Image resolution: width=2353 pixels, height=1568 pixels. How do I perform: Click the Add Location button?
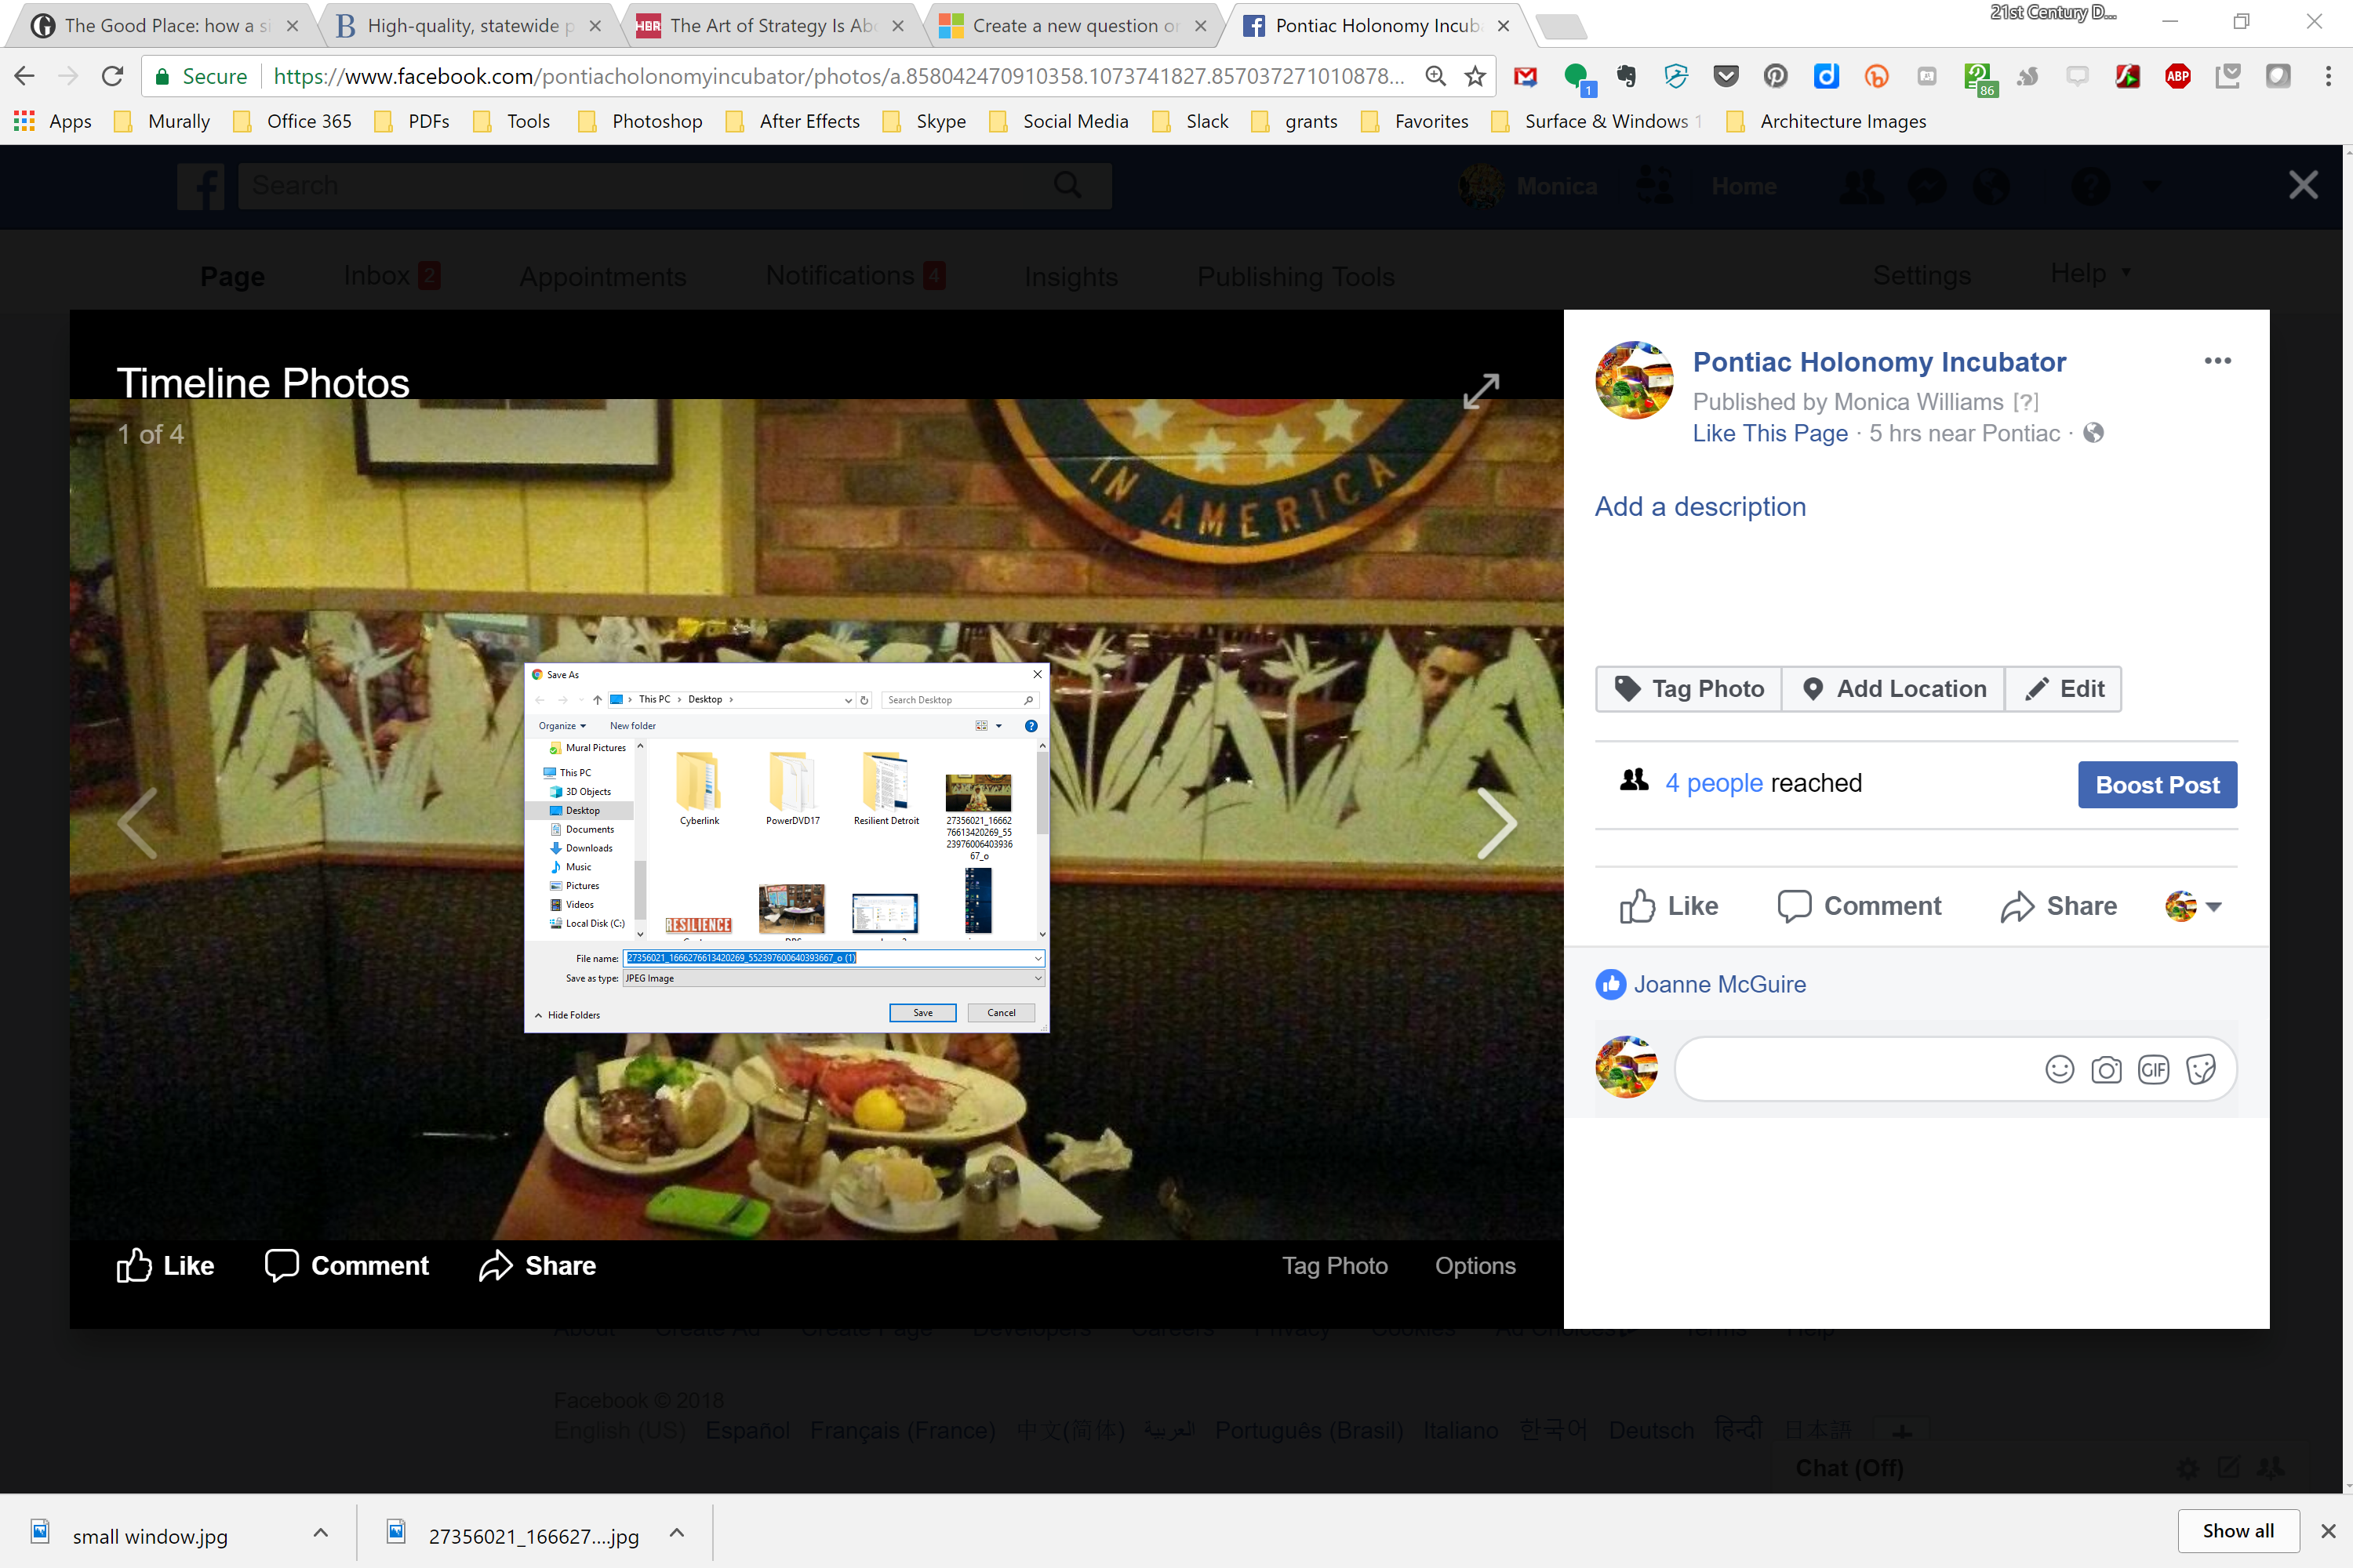point(1894,688)
